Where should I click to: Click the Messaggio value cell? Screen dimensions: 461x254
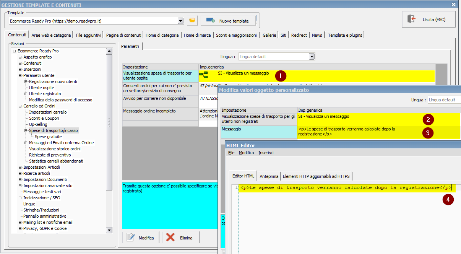[359, 132]
